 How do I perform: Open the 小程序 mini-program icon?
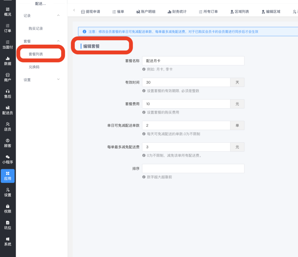[x=8, y=157]
